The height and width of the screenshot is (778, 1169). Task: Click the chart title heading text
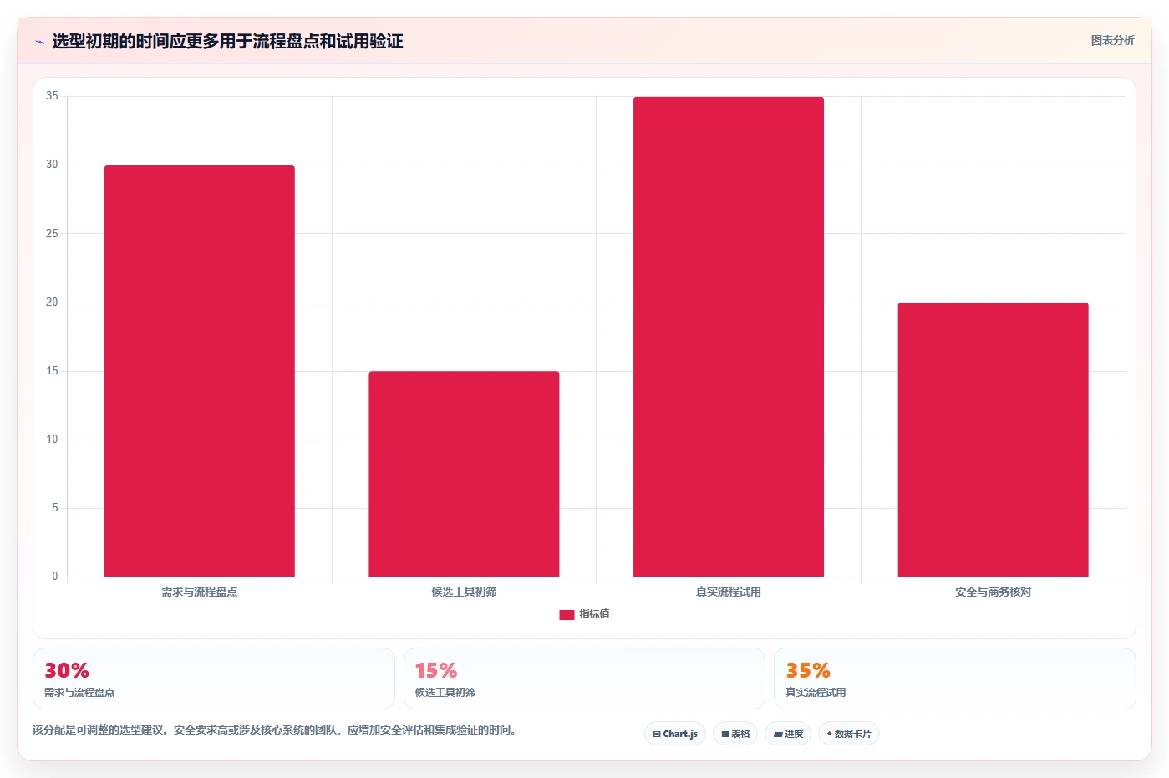(x=227, y=42)
